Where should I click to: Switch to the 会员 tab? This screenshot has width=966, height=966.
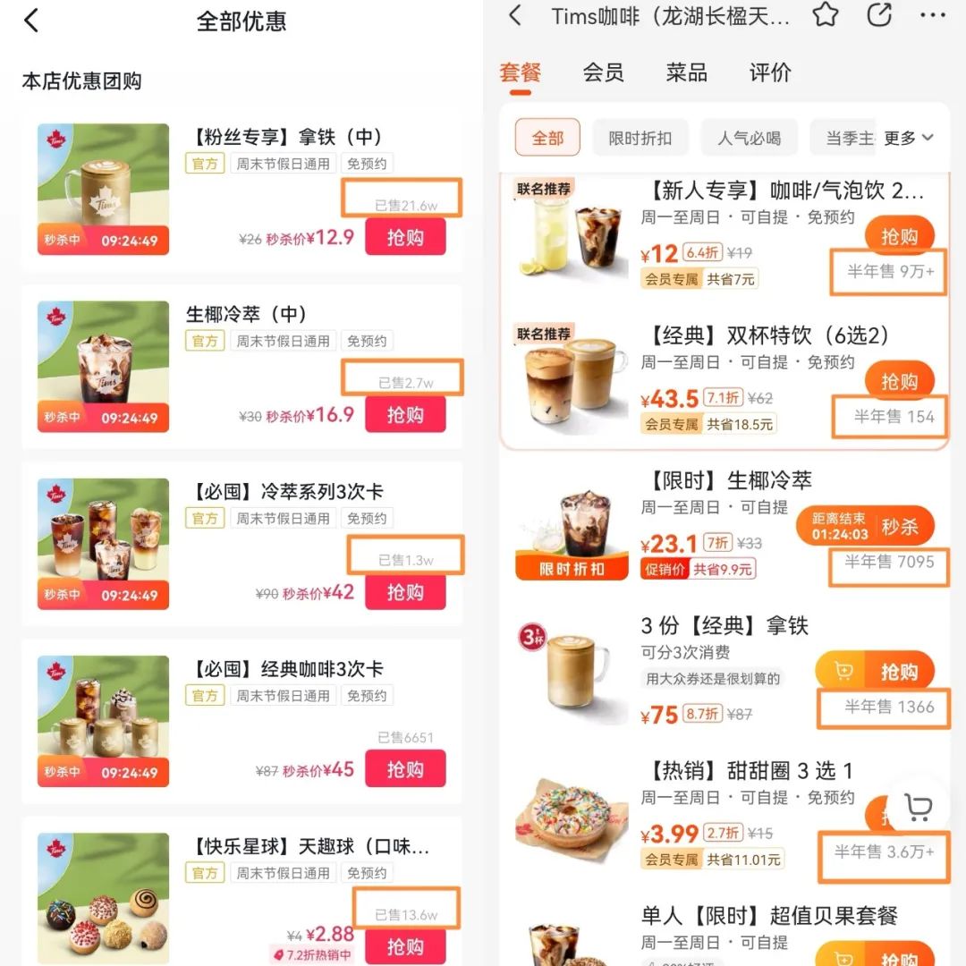[603, 72]
